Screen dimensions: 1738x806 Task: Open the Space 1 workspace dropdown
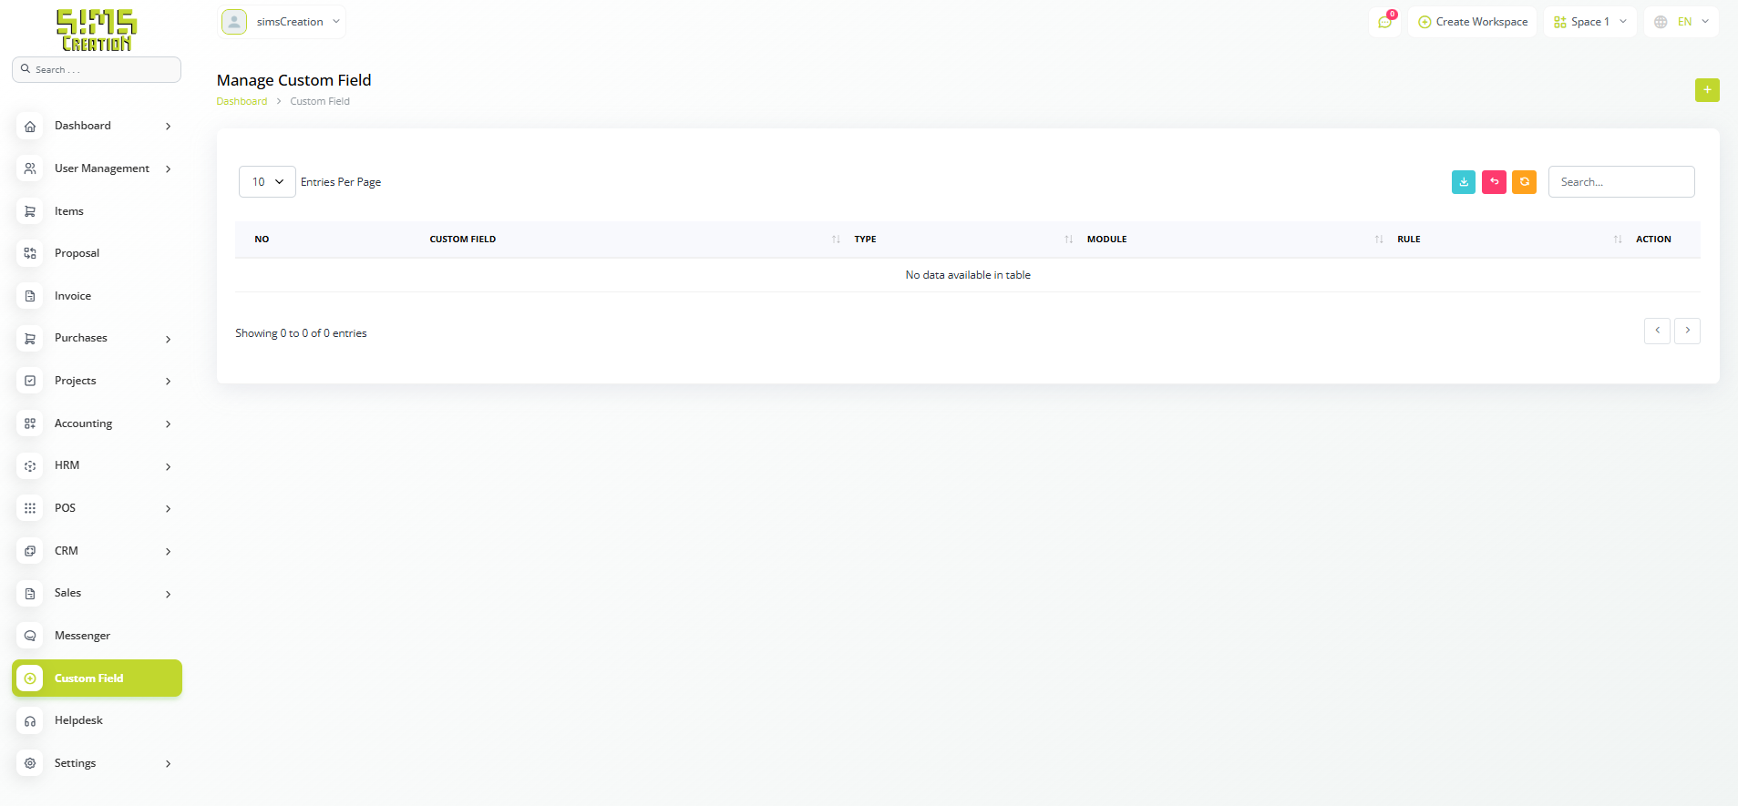pos(1589,22)
